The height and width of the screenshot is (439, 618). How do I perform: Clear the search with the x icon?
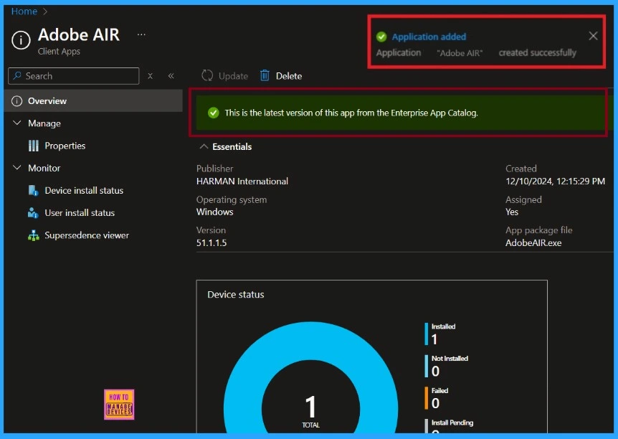click(x=150, y=76)
